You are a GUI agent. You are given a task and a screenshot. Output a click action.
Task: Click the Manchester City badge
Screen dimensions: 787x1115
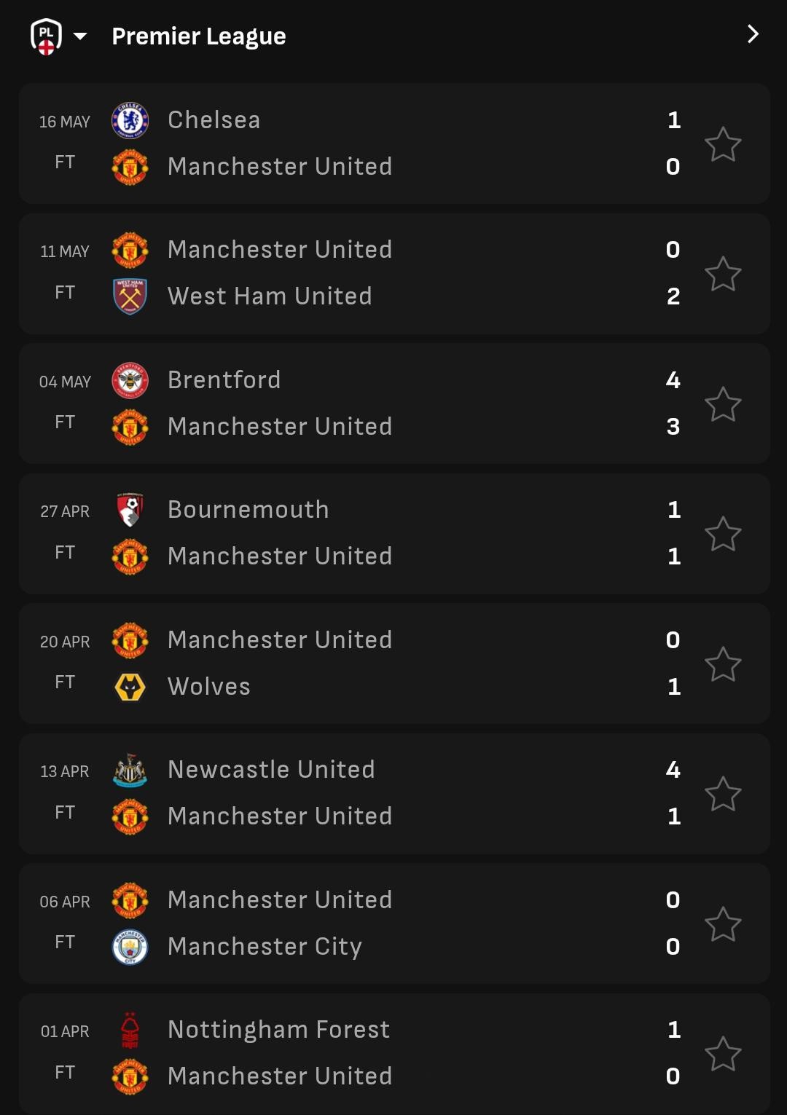130,947
